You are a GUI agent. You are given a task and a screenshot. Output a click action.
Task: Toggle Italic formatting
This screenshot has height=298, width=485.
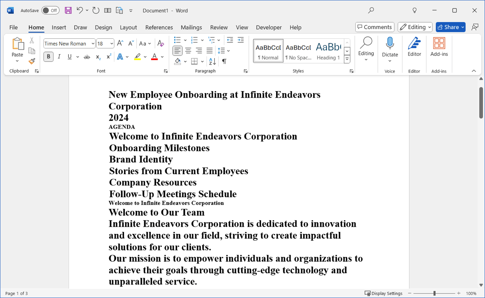point(59,57)
